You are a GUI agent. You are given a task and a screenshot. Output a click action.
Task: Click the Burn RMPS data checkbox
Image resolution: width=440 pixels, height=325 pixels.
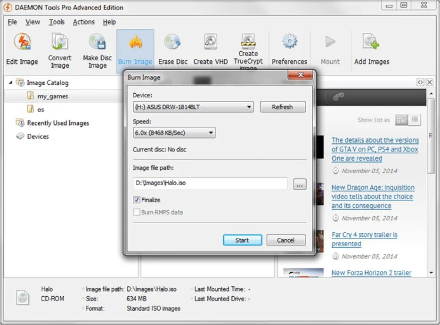click(136, 212)
